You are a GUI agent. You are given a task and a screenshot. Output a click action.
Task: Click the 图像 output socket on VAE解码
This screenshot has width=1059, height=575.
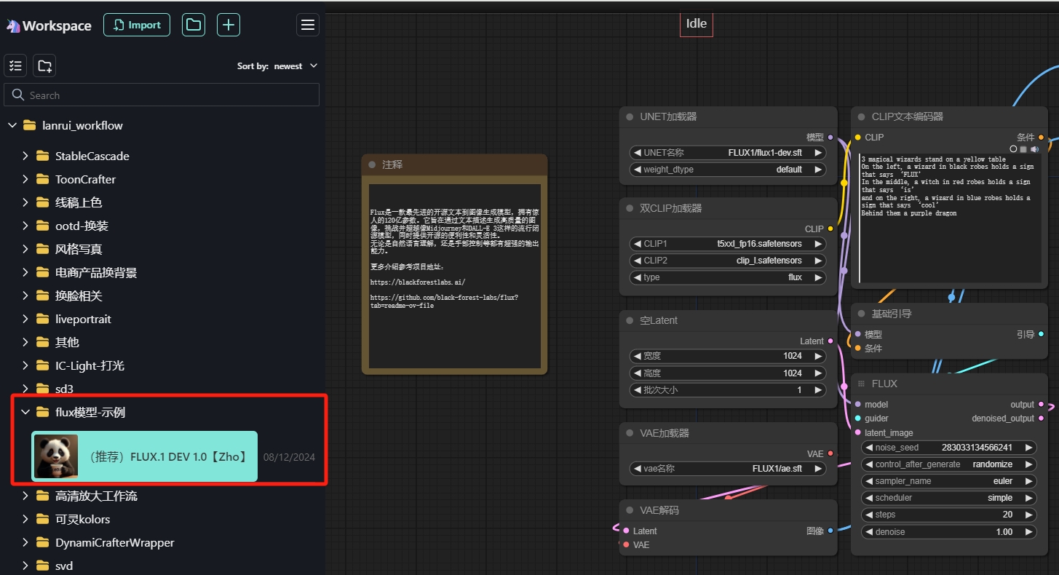(x=830, y=531)
